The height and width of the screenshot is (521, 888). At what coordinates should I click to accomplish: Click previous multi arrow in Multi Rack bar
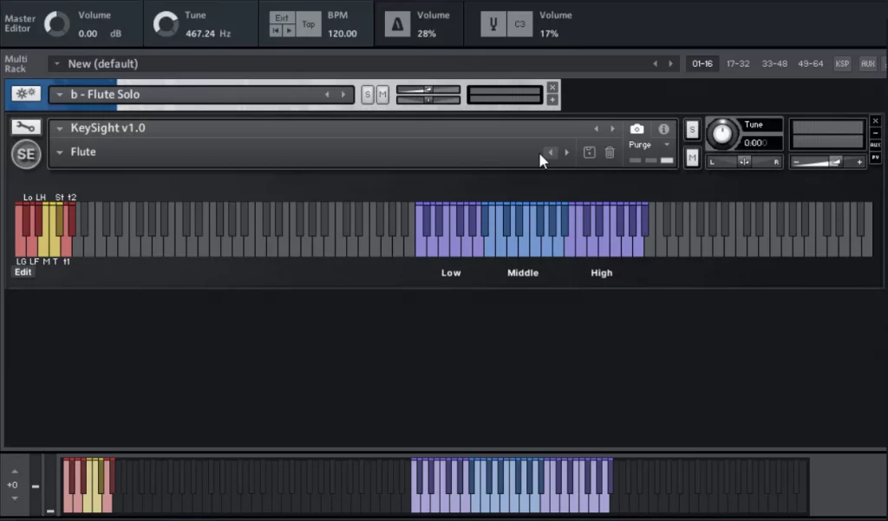[656, 63]
